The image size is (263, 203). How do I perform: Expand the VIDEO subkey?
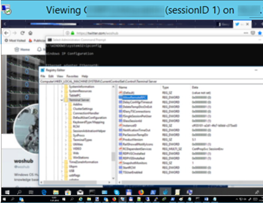click(x=66, y=149)
